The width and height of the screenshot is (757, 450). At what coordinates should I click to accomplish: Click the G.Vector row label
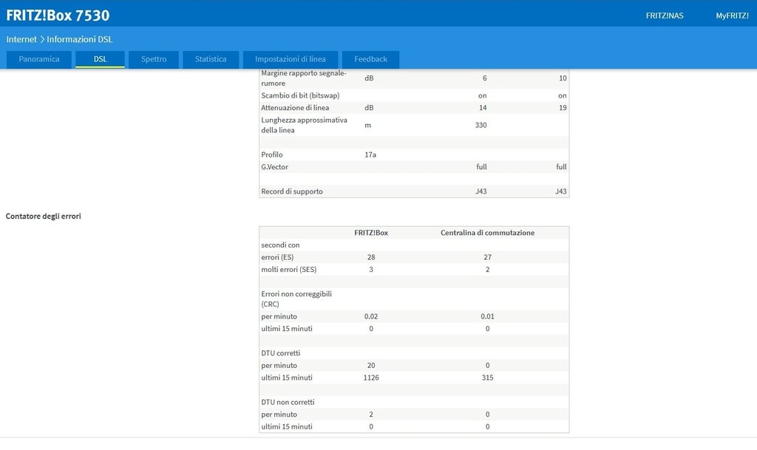(x=274, y=167)
